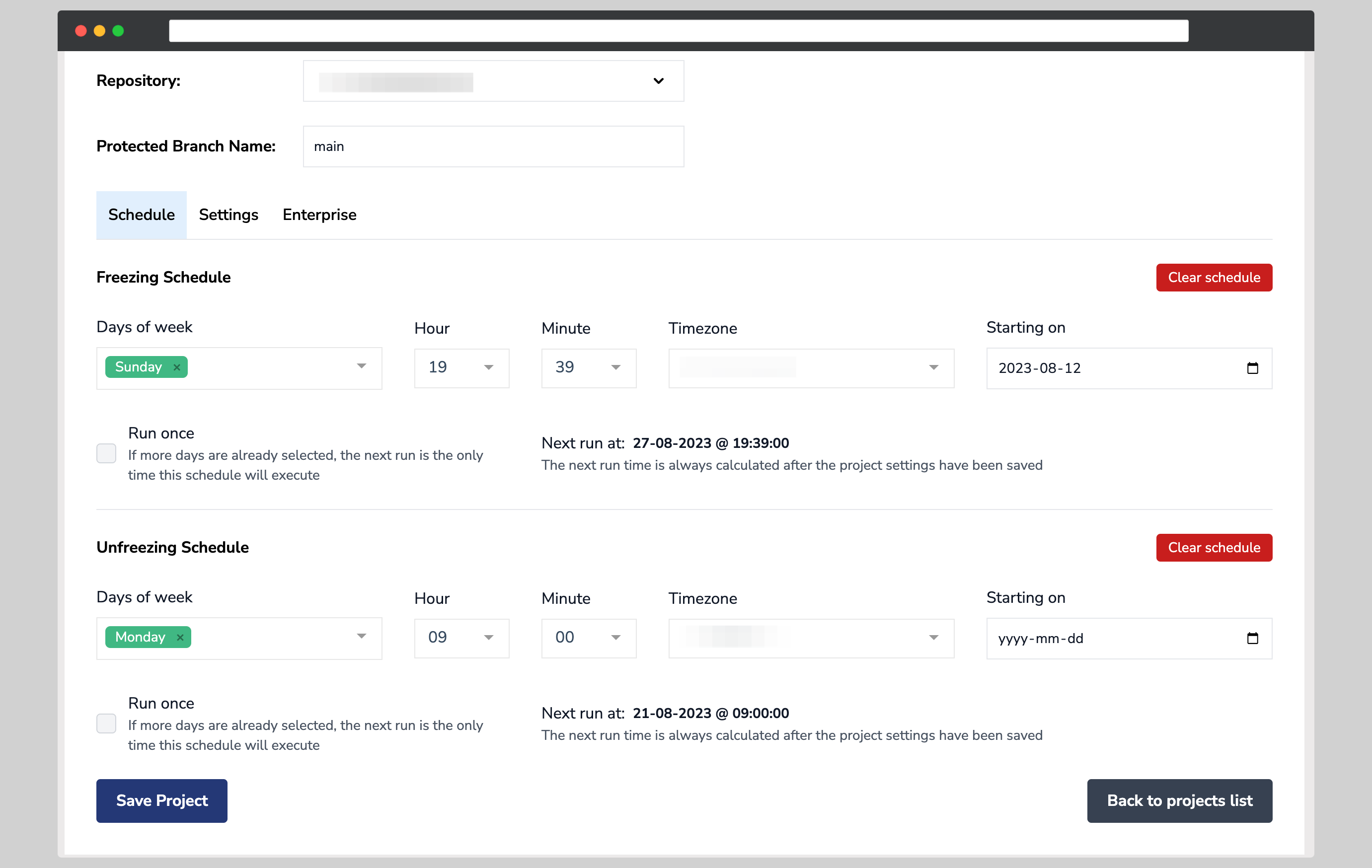The width and height of the screenshot is (1372, 868).
Task: Open the freezing schedule Hour dropdown
Action: point(488,368)
